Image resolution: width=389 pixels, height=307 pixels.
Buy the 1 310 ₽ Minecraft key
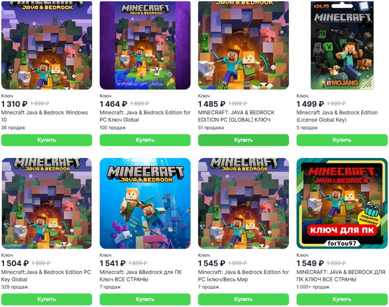47,140
